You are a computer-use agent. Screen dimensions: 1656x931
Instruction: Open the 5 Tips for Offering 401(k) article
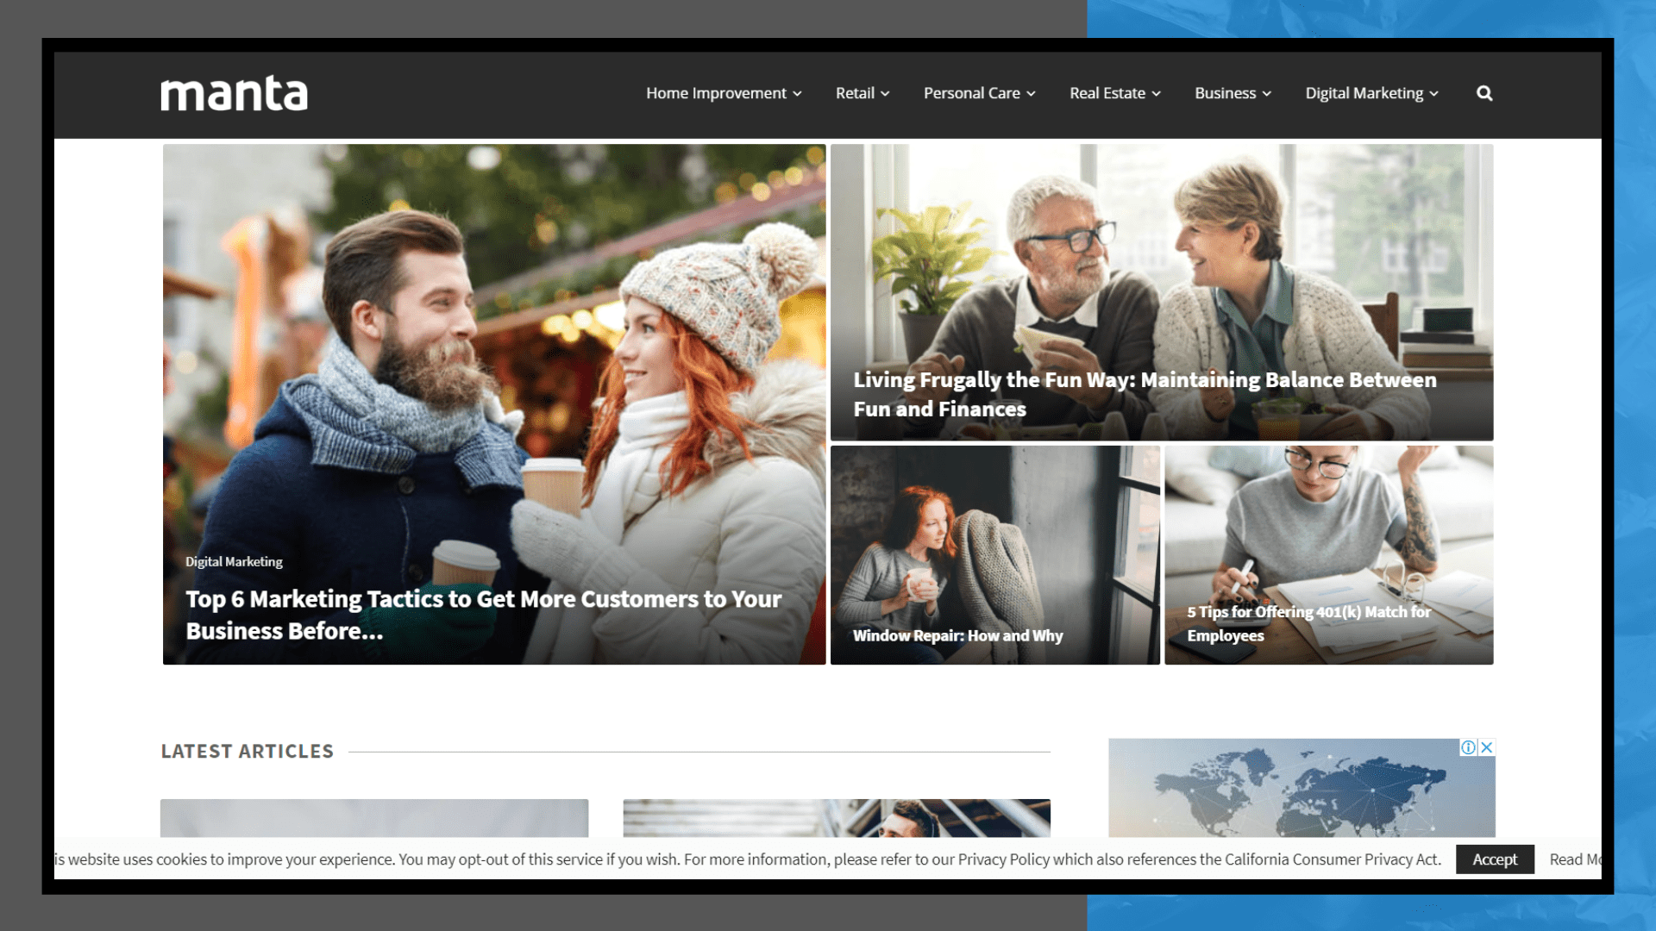click(1308, 623)
